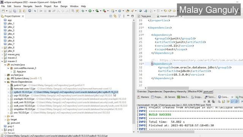Toggle Scroll Lock in Console toolbar
Image resolution: width=243 pixels, height=137 pixels.
pyautogui.click(x=224, y=102)
